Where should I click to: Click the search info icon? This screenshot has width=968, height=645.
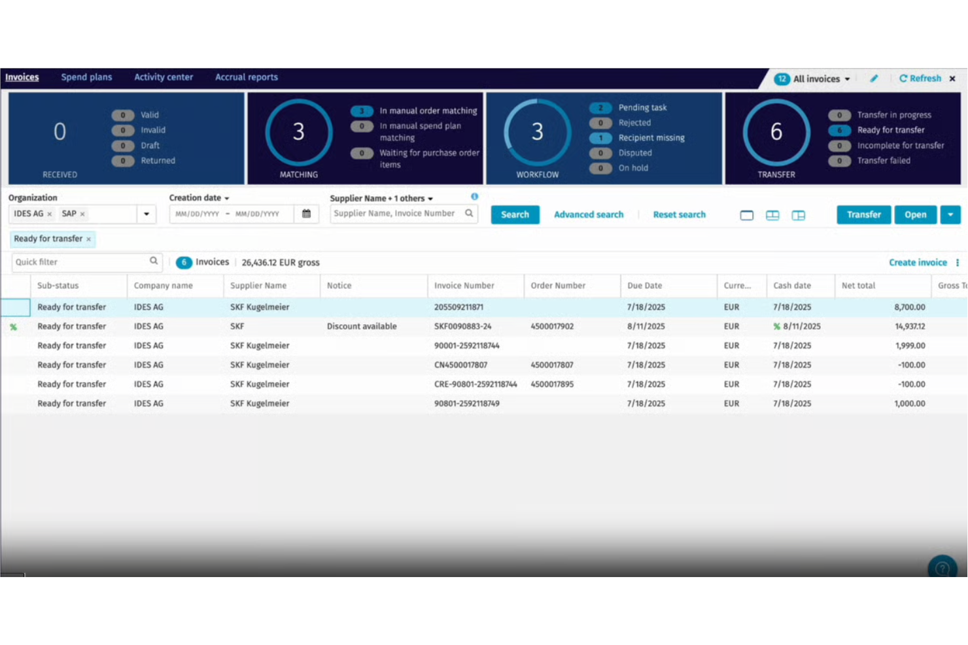[x=474, y=197]
